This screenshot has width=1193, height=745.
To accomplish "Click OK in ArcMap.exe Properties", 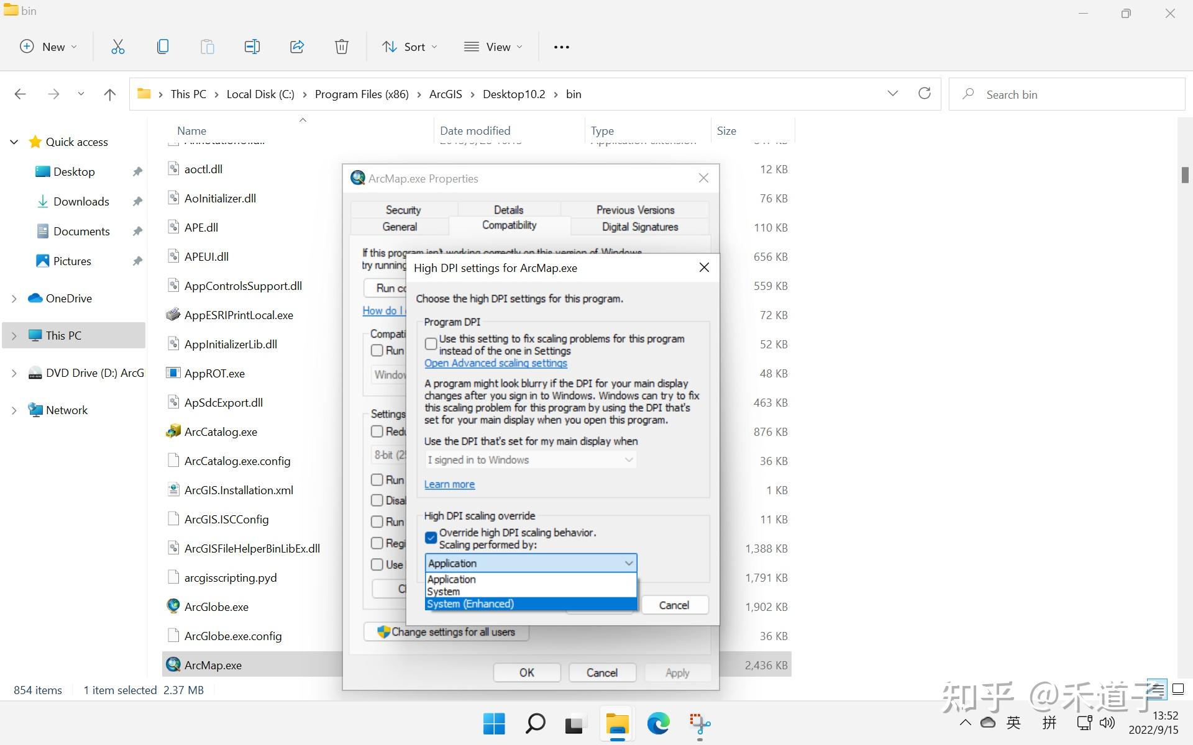I will coord(527,672).
